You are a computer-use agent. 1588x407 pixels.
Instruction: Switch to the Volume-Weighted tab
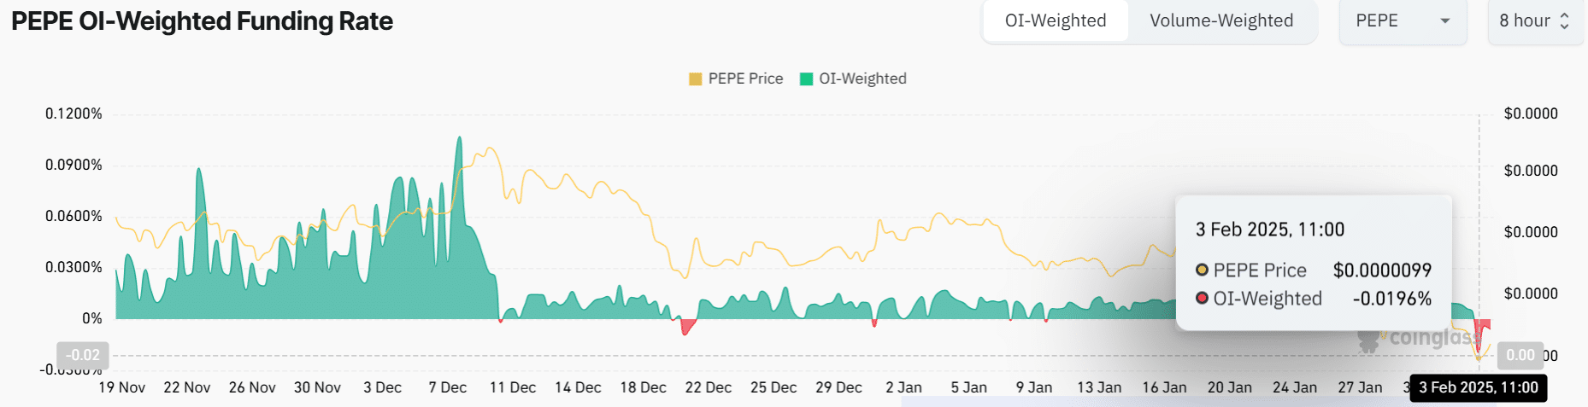point(1221,20)
